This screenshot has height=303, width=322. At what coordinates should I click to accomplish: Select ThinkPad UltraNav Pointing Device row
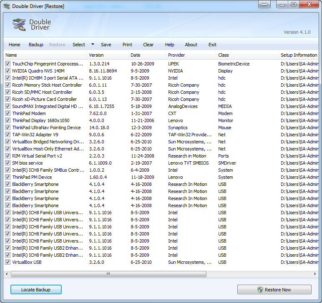(x=161, y=128)
